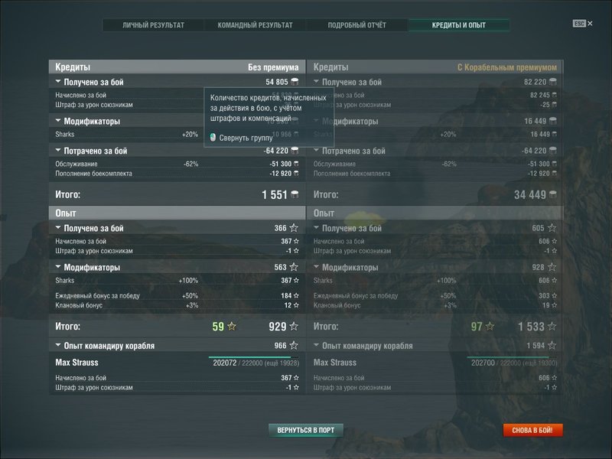Click the green-tinted star icon beside 59 free XP
612x459 pixels.
pos(232,327)
